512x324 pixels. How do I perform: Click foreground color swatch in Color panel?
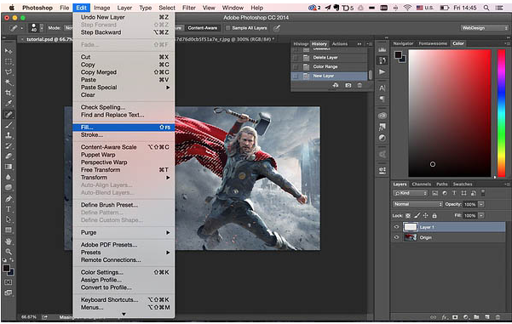[x=398, y=54]
